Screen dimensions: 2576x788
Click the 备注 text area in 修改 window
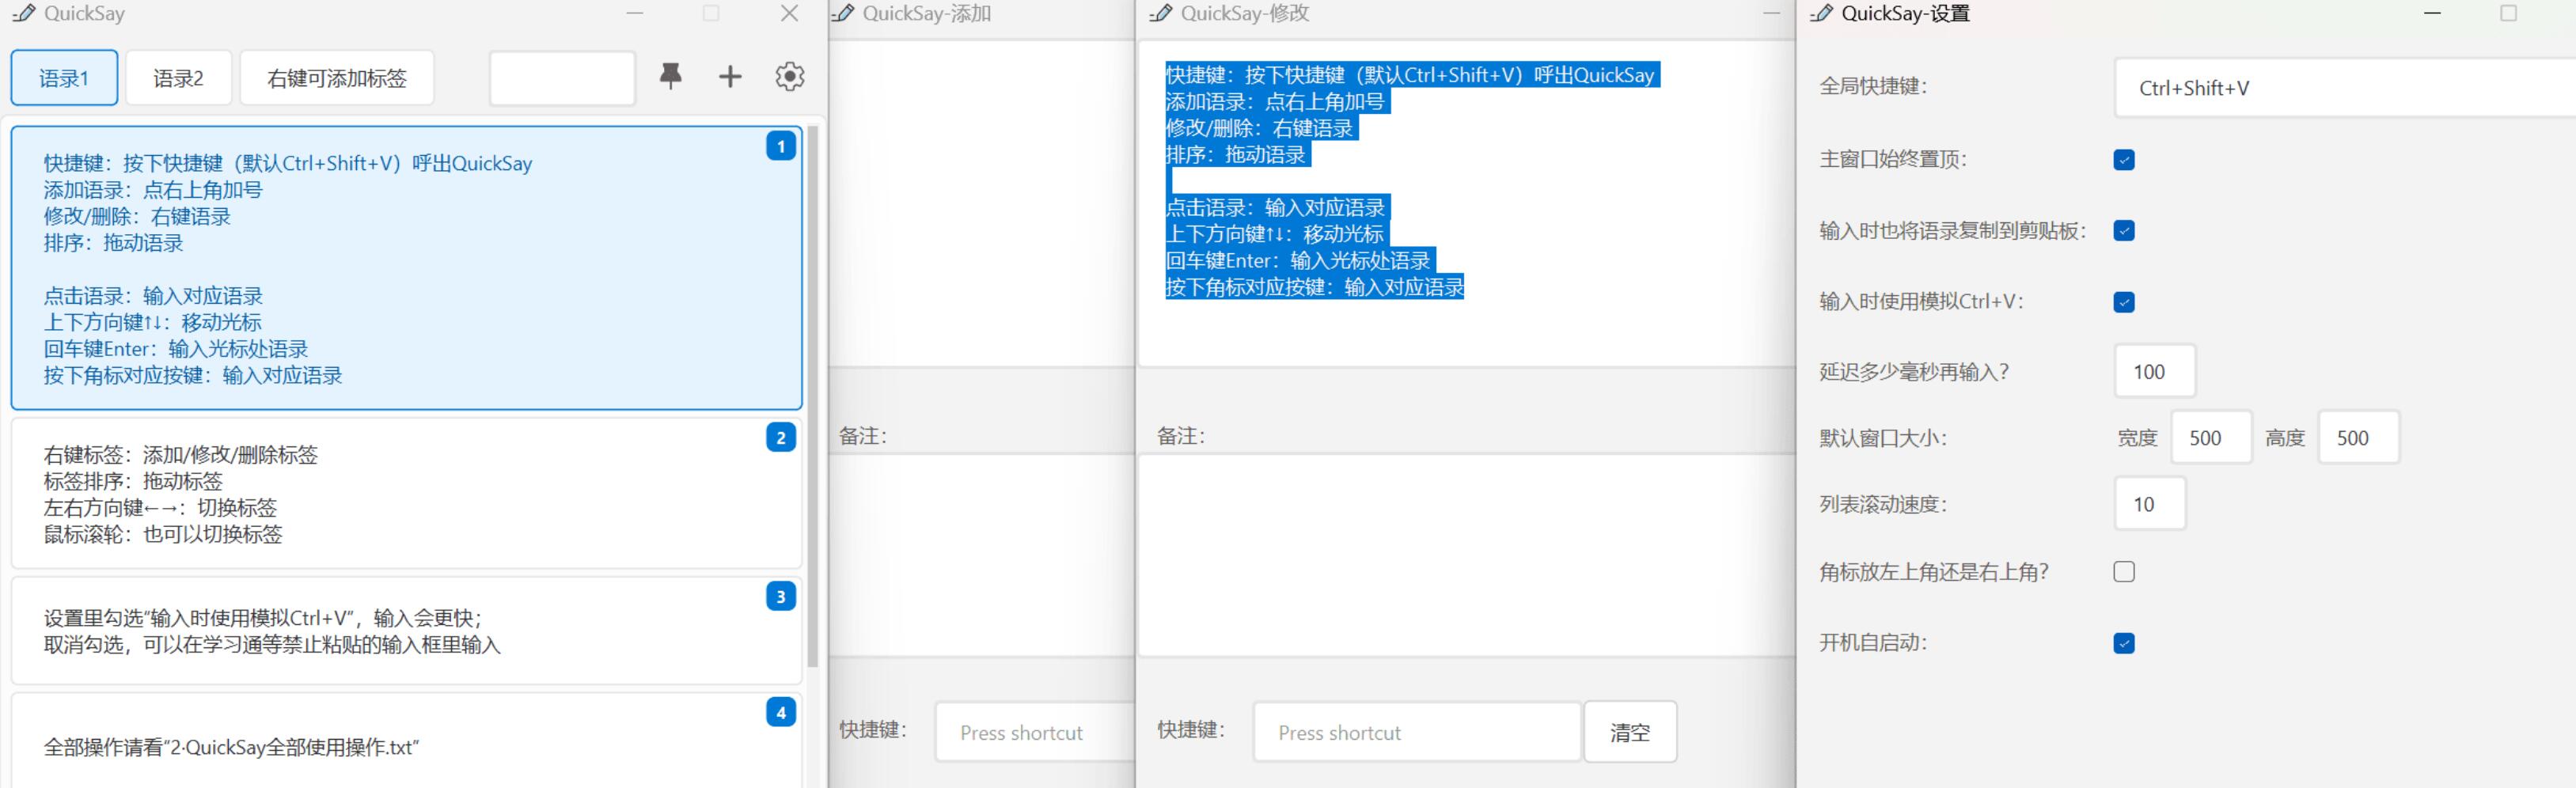pyautogui.click(x=1466, y=556)
